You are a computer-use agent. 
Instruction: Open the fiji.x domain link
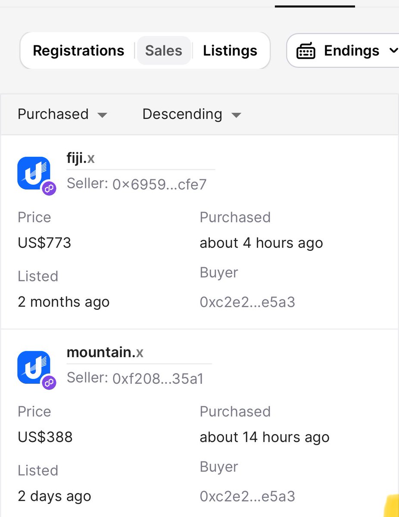click(81, 158)
